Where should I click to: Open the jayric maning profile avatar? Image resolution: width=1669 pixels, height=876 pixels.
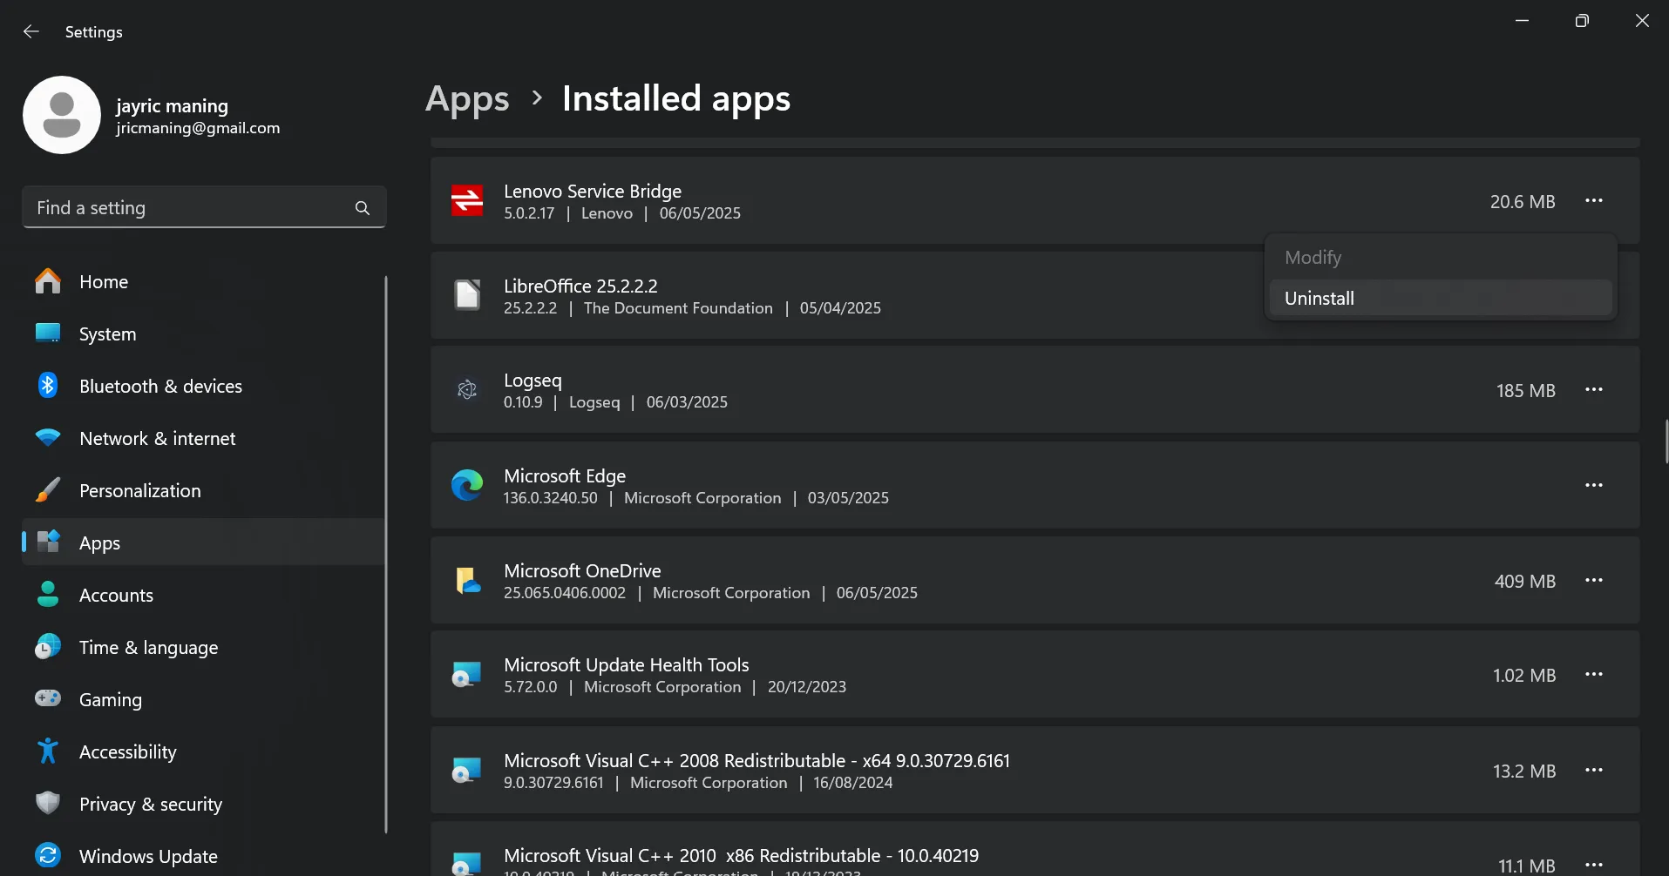62,114
